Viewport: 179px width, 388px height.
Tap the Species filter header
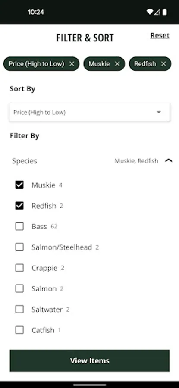[89, 161]
